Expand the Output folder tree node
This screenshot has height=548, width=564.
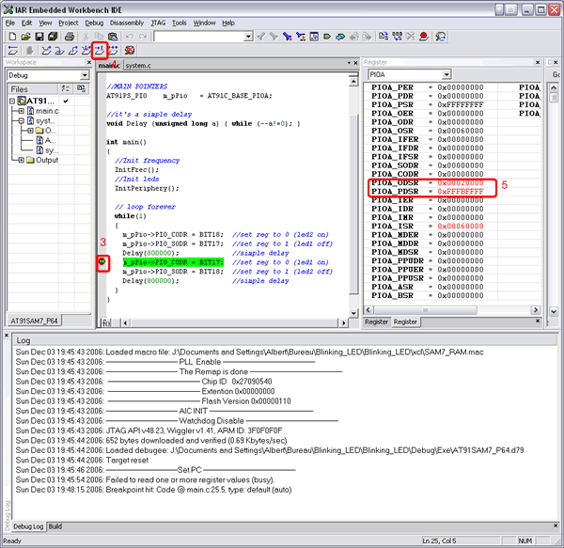coord(22,160)
